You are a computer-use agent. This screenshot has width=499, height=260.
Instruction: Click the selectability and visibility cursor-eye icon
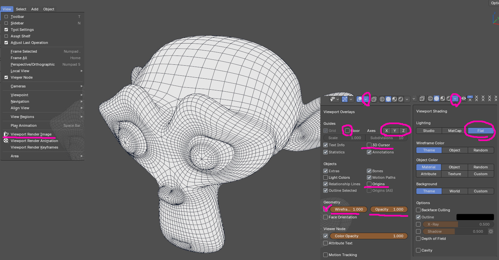[x=332, y=99]
